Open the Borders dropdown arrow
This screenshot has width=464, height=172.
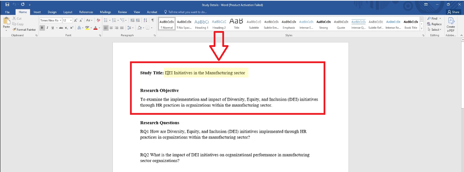151,28
